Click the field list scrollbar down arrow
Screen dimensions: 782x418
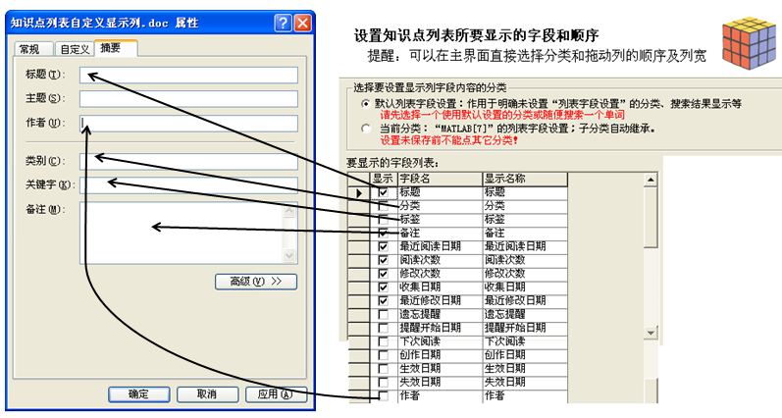(650, 333)
